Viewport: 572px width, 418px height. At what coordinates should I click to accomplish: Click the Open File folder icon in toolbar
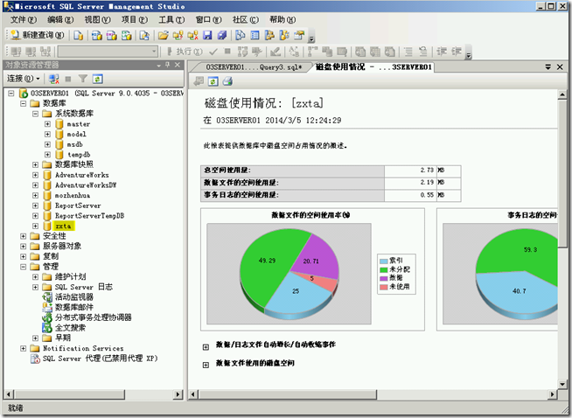pyautogui.click(x=163, y=35)
